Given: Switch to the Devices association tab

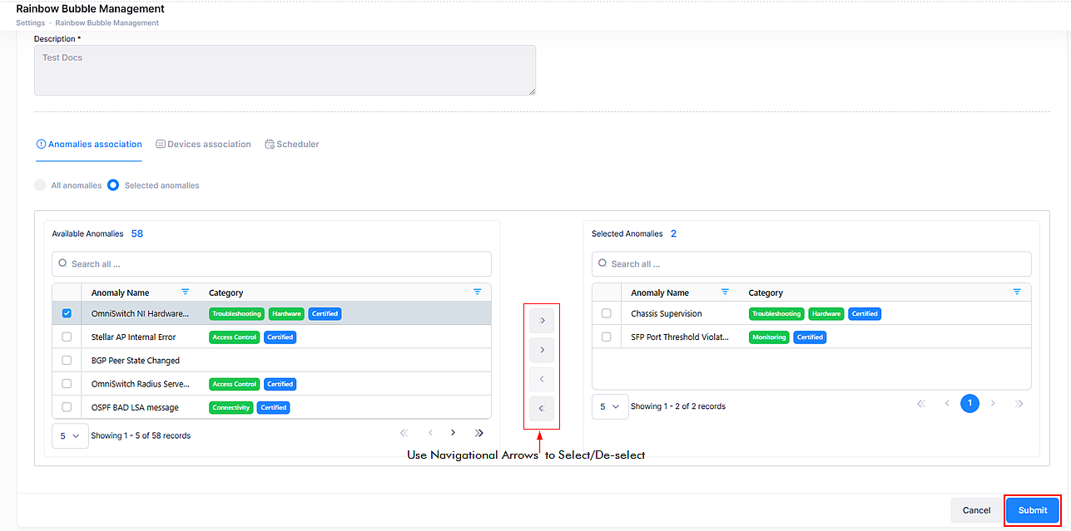Looking at the screenshot, I should pyautogui.click(x=203, y=145).
